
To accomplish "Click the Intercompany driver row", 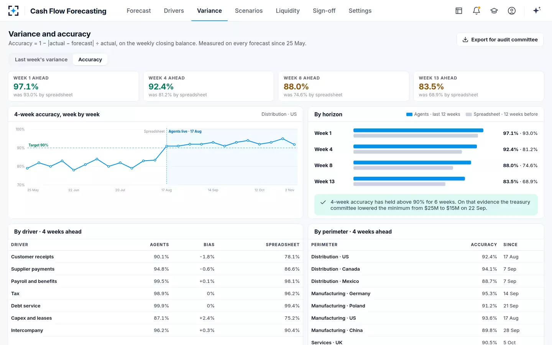I will click(155, 330).
